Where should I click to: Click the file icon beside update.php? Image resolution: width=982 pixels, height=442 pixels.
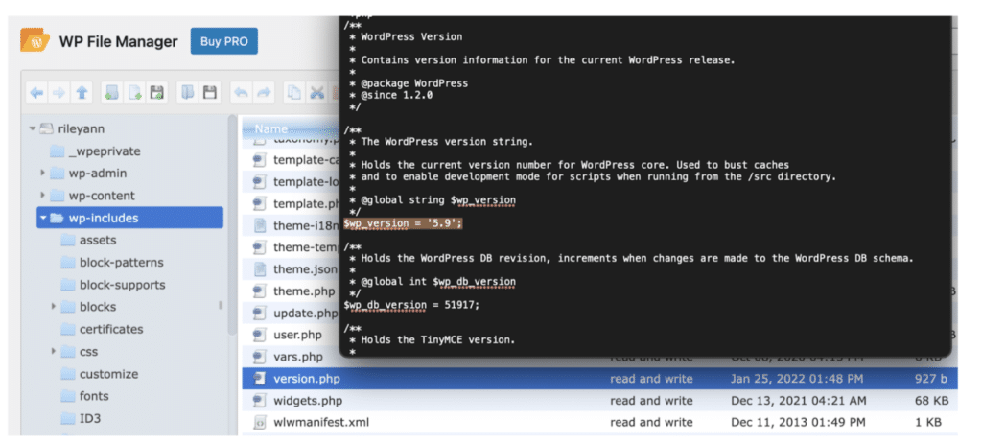click(x=259, y=313)
